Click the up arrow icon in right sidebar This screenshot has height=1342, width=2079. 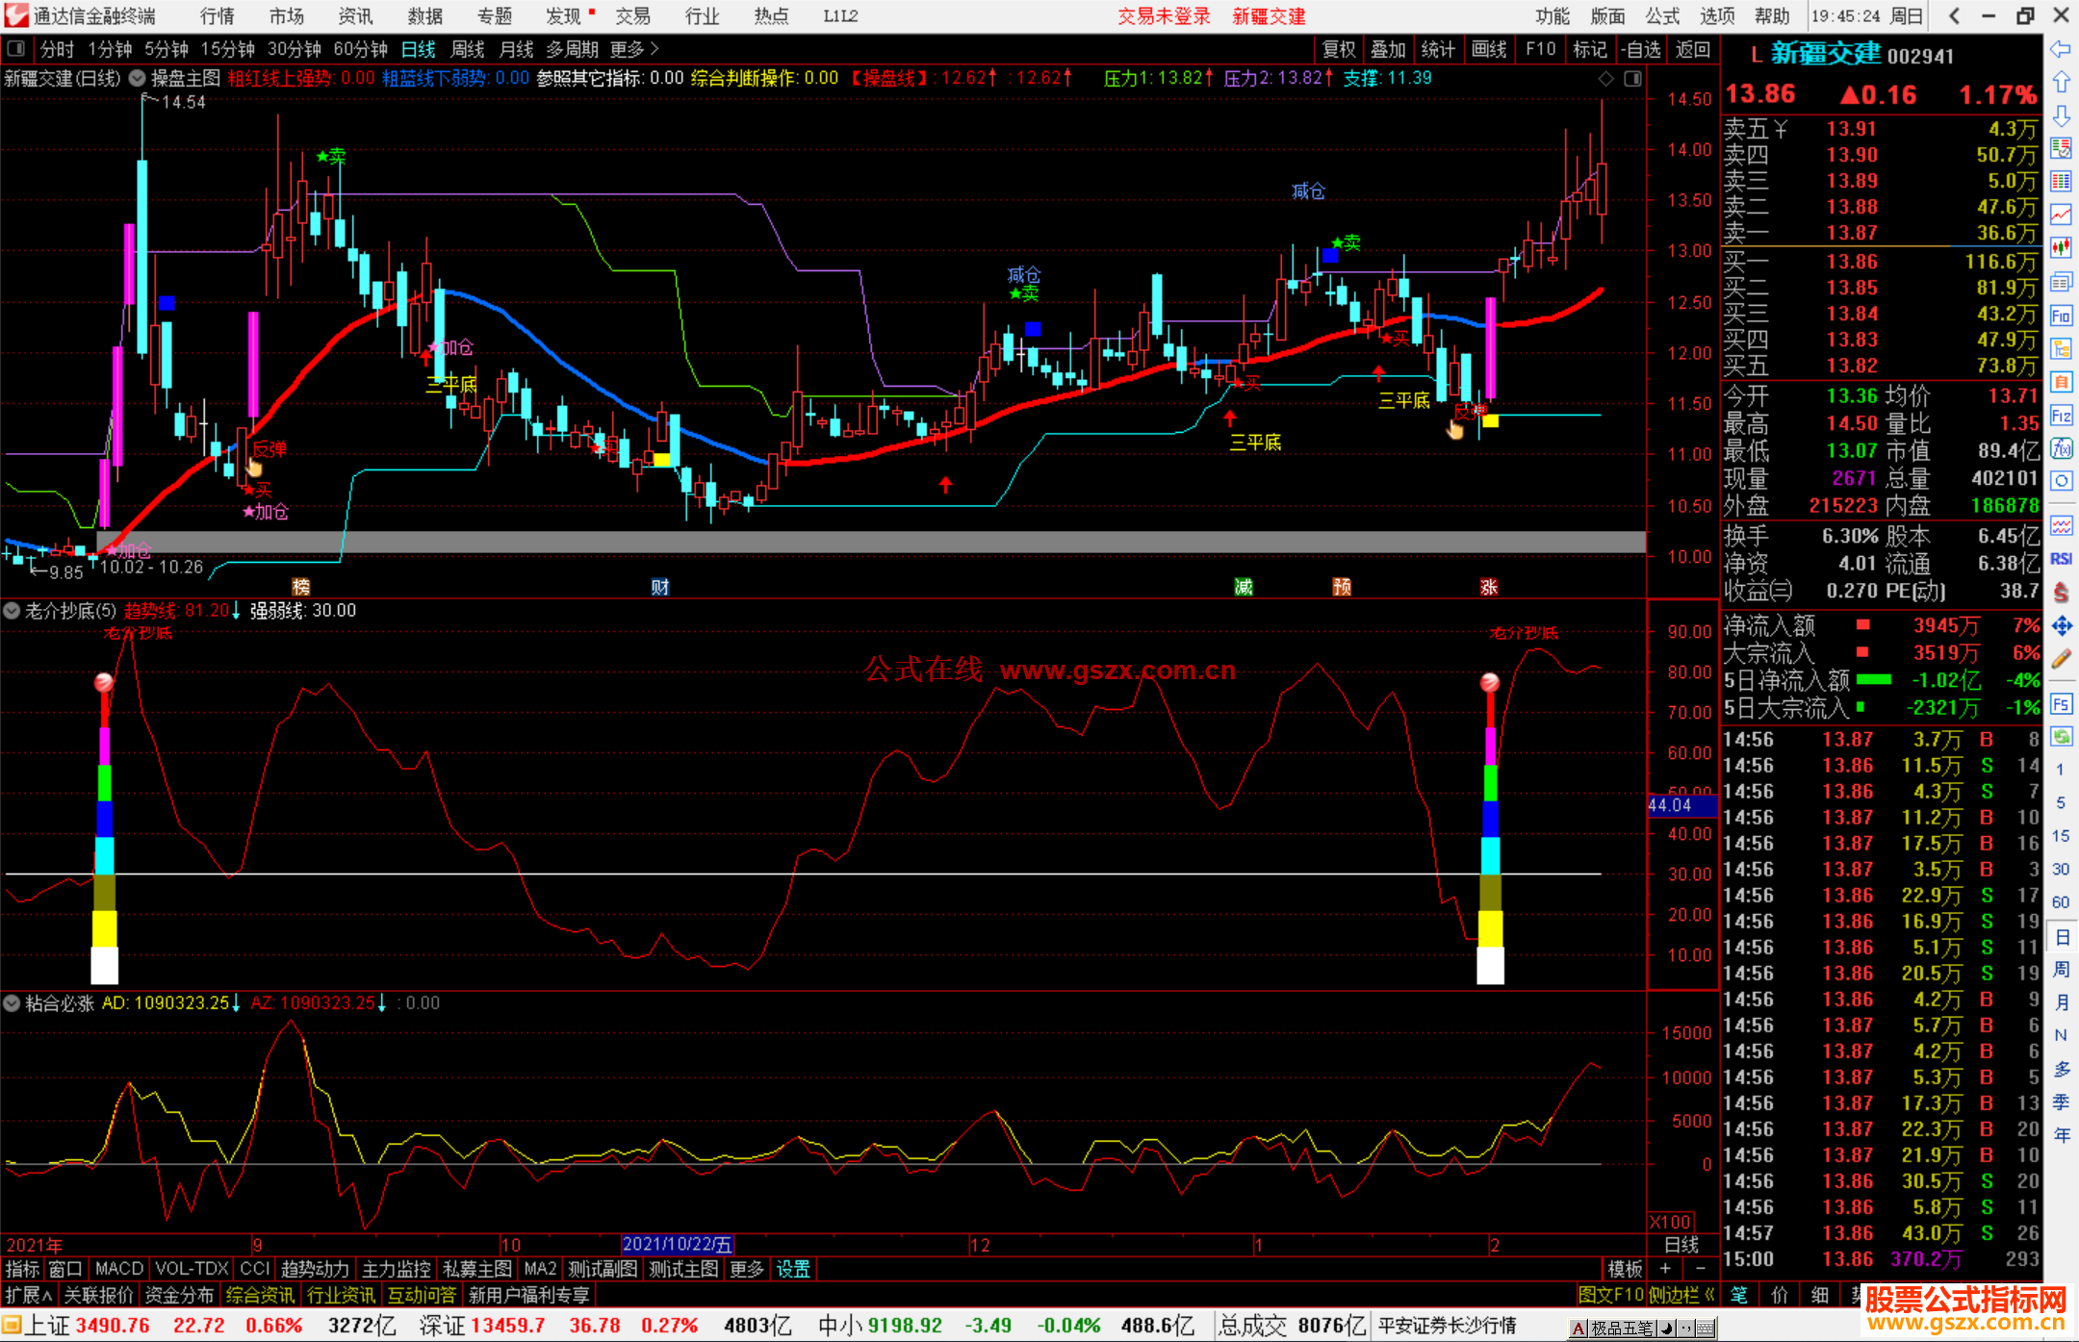[x=2061, y=83]
